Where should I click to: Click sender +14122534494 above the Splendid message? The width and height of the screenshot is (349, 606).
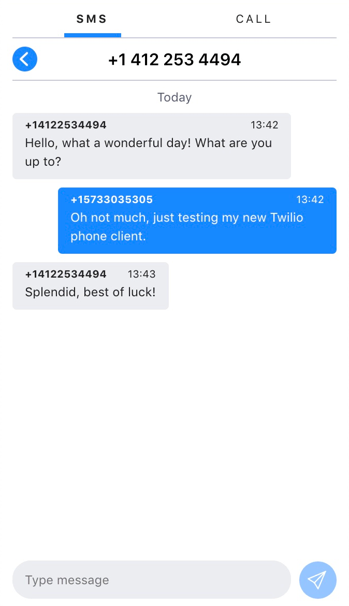(66, 274)
